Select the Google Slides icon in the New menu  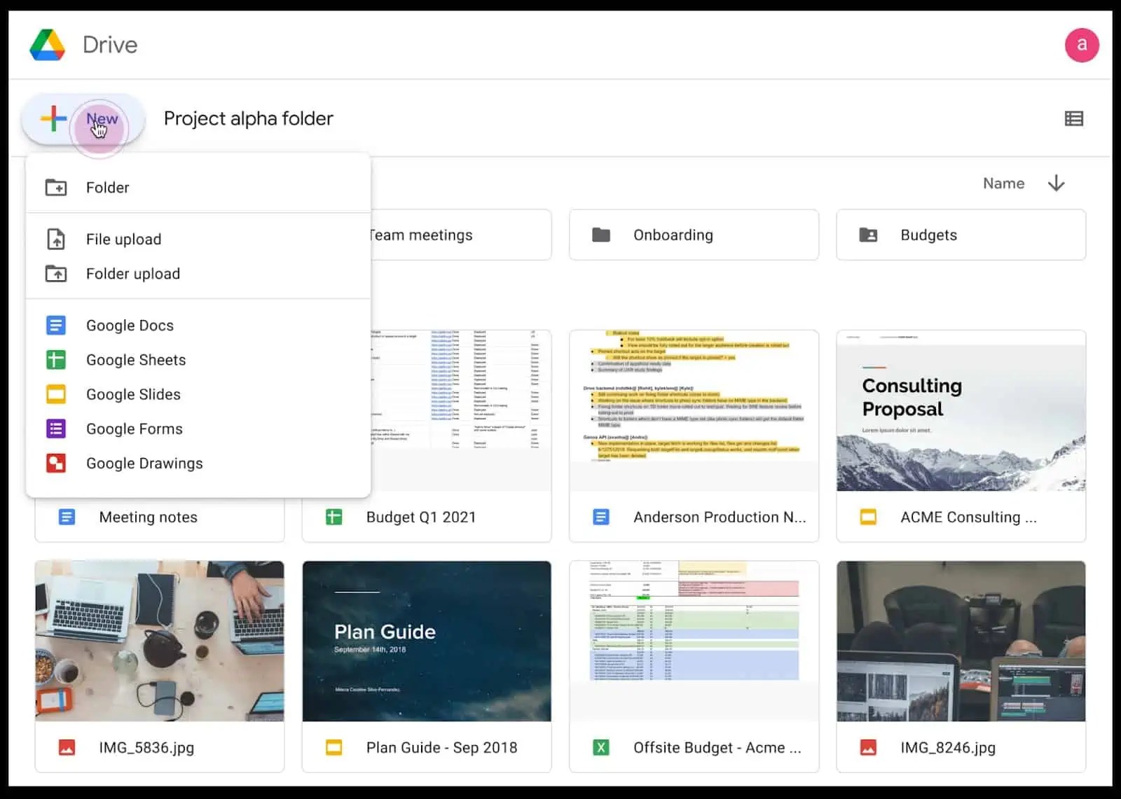click(57, 394)
